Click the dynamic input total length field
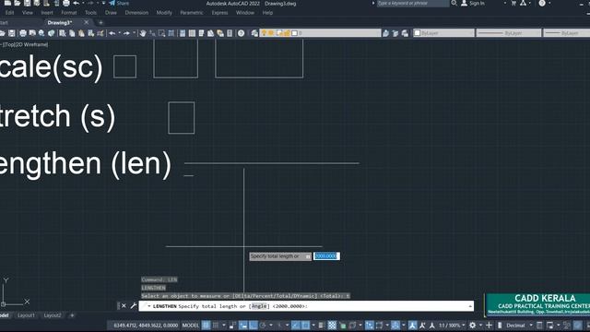 point(326,256)
